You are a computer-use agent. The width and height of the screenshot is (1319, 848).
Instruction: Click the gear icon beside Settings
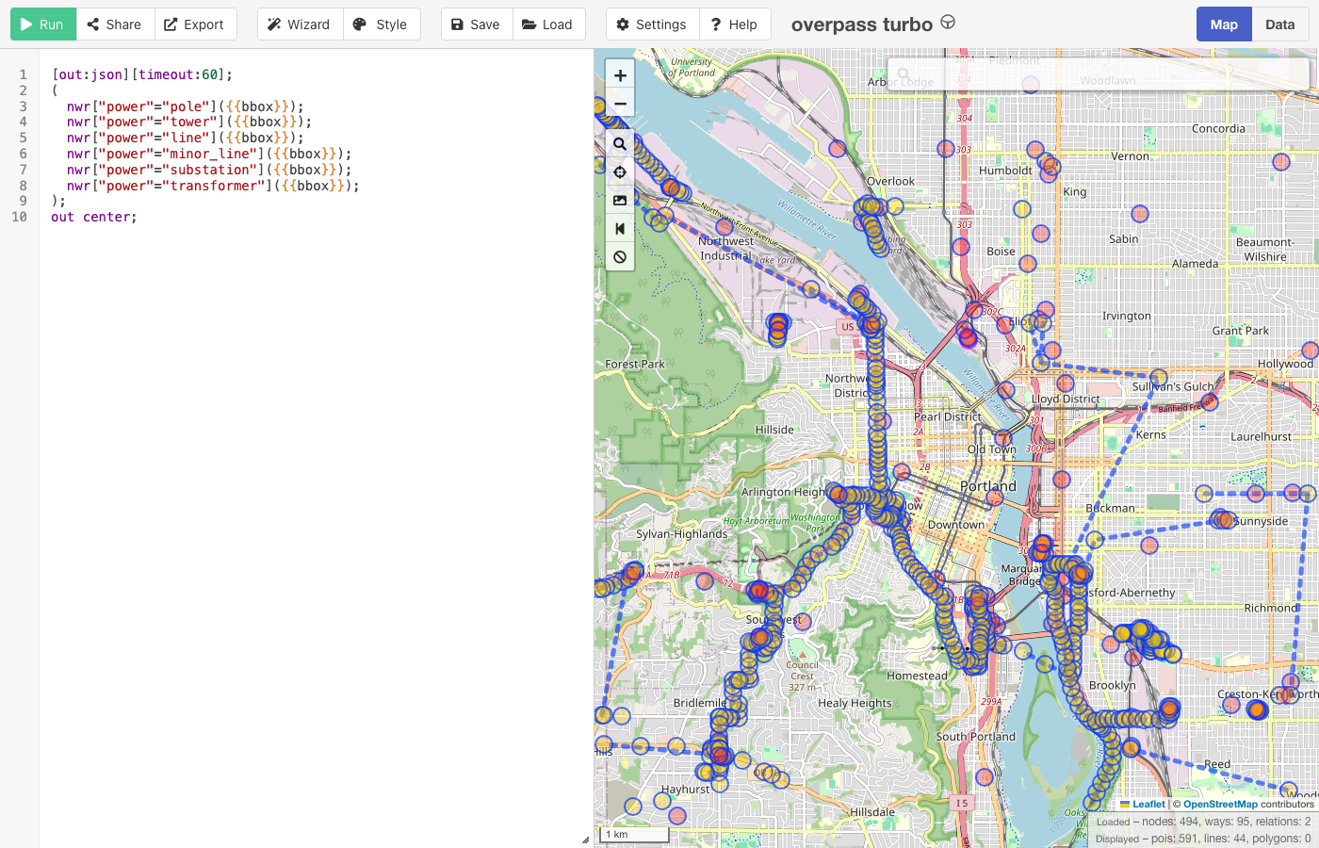[623, 24]
